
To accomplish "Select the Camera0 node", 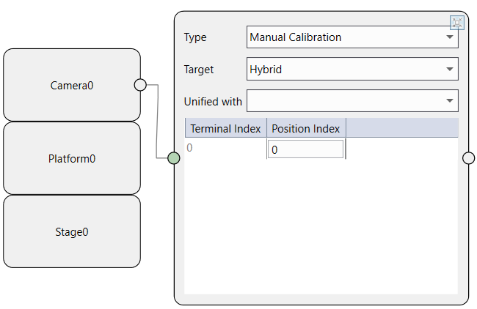I will coord(72,85).
